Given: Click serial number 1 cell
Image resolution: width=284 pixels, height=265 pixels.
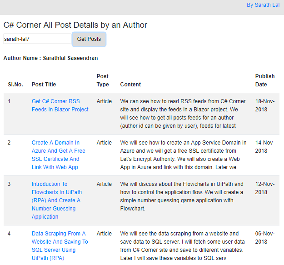Looking at the screenshot, I should 9,101.
